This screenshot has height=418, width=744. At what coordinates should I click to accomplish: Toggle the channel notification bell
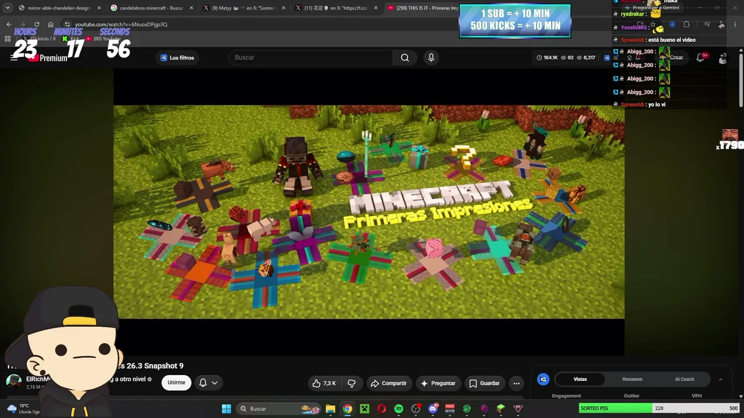[x=203, y=383]
